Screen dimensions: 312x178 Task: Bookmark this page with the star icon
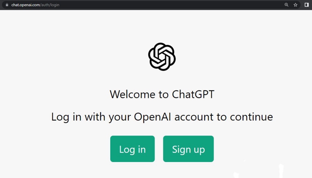click(295, 5)
